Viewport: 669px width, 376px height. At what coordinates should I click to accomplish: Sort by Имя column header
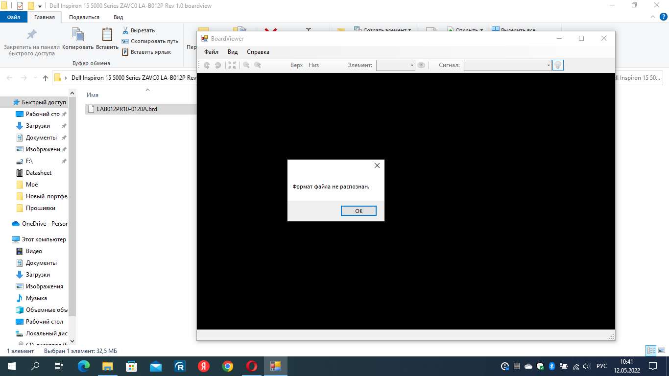click(x=93, y=95)
